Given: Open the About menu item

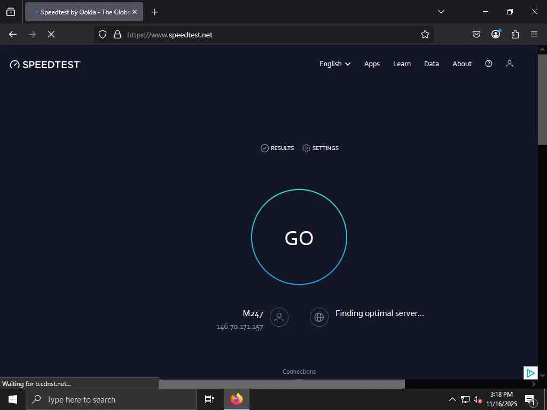Looking at the screenshot, I should click(x=462, y=64).
